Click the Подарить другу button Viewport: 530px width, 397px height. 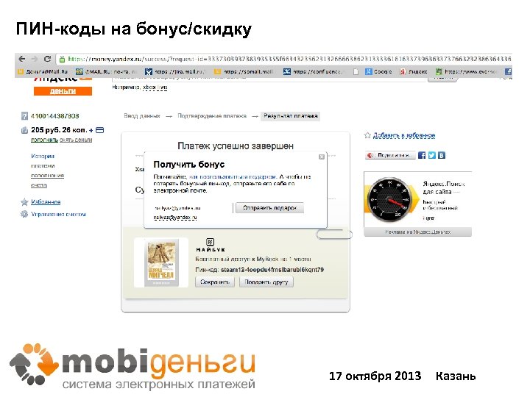(266, 282)
